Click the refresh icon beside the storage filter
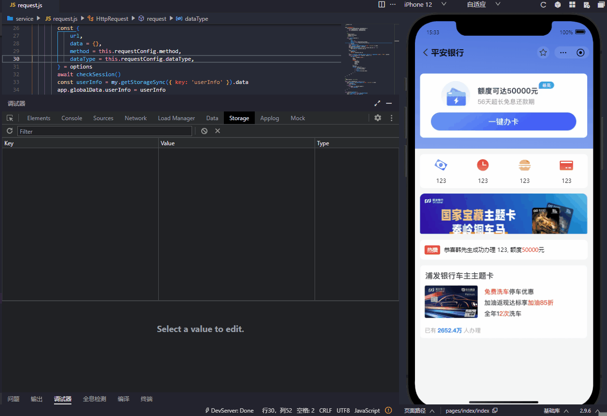 pos(9,131)
